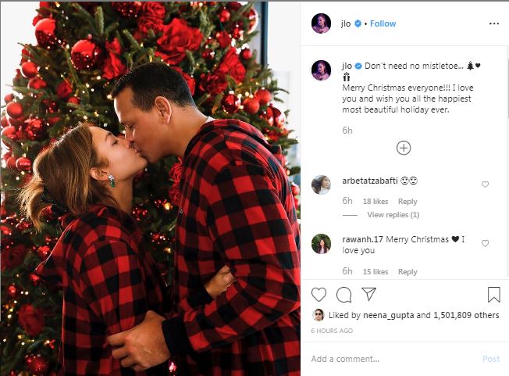The image size is (509, 376).
Task: Like rawanh.17's comment
Action: coord(485,243)
